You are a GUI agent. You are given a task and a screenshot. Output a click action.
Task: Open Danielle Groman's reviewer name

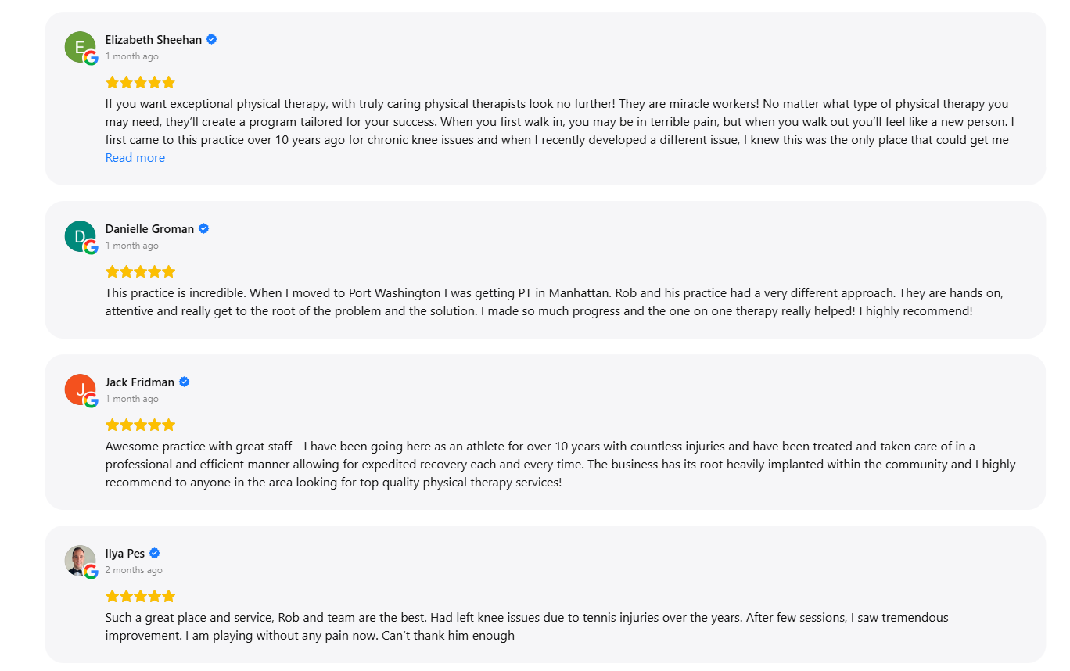(149, 228)
